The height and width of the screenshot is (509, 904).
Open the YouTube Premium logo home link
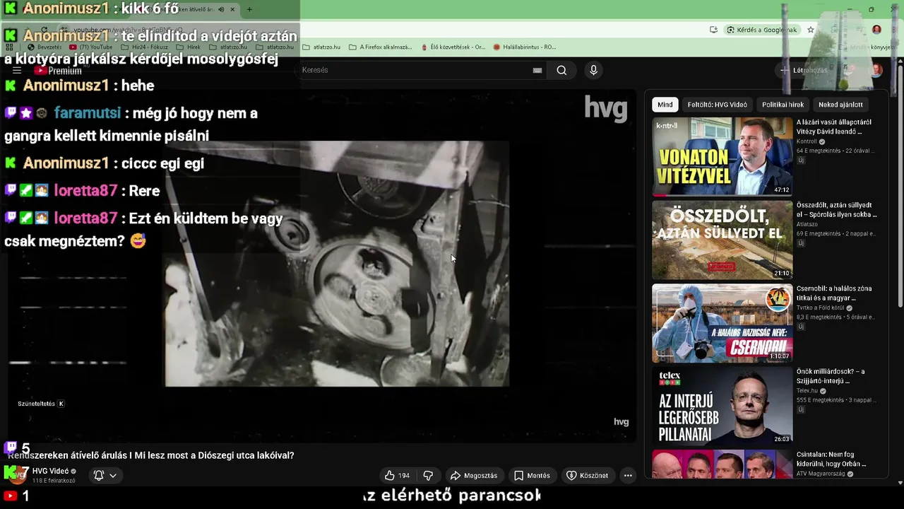pyautogui.click(x=58, y=70)
